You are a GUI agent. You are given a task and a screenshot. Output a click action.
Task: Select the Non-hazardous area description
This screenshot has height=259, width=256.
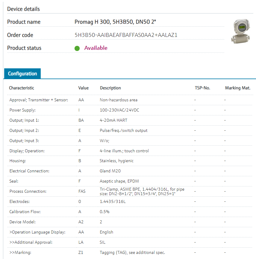pos(119,100)
